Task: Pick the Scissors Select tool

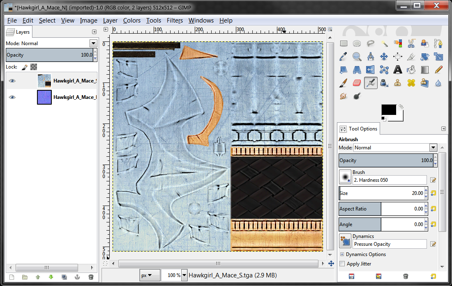Action: click(x=411, y=43)
